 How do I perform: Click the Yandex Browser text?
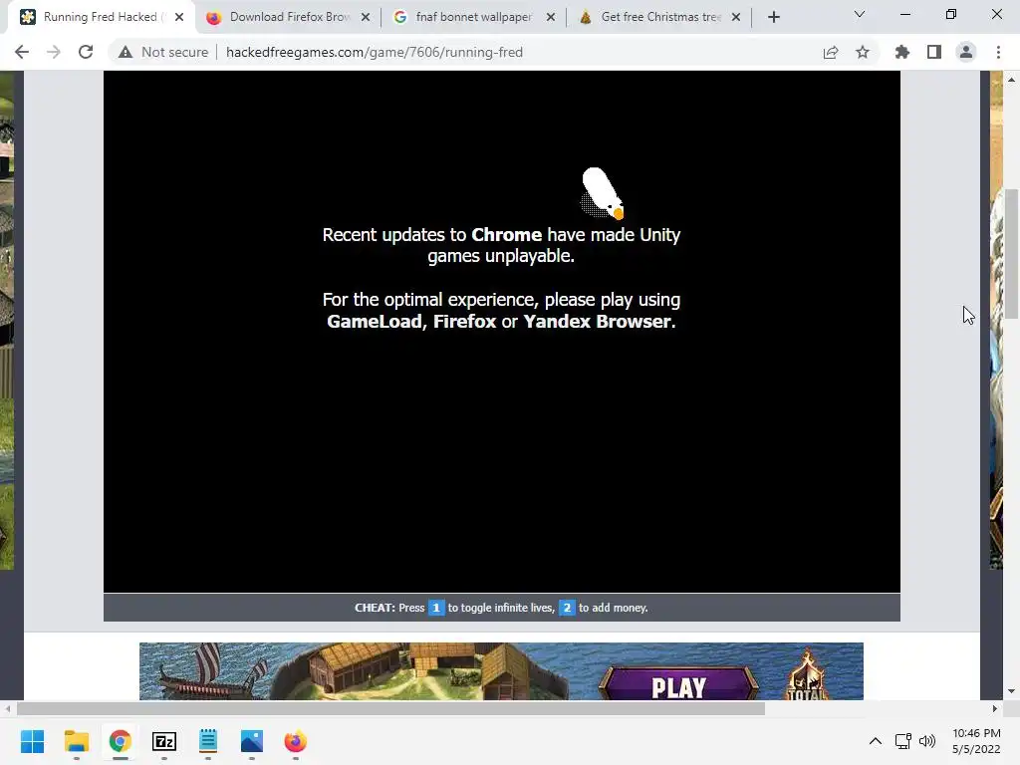(598, 322)
